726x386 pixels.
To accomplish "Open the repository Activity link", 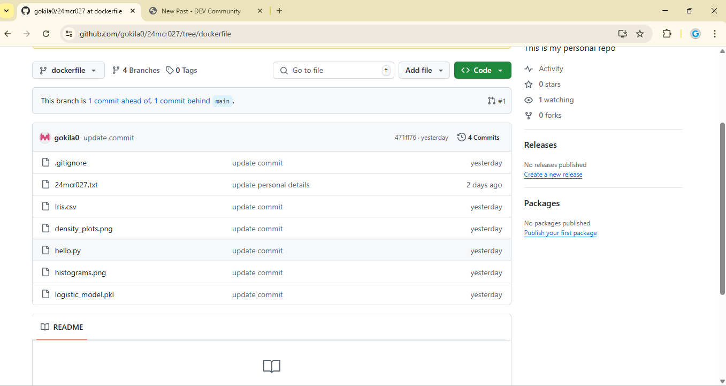I will coord(544,69).
